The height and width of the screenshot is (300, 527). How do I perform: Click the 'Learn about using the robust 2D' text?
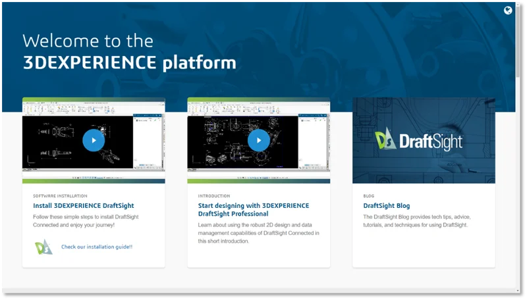(258, 233)
